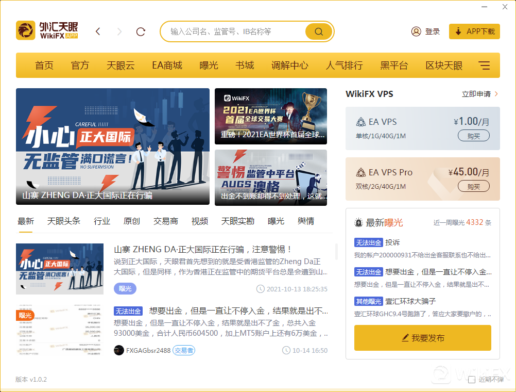Expand 立即申请 arrow for WikiFX VPS

coord(496,94)
